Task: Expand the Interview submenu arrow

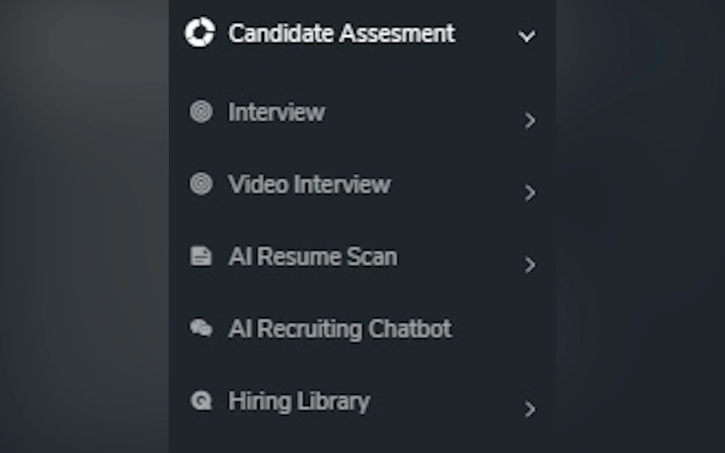Action: click(x=530, y=121)
